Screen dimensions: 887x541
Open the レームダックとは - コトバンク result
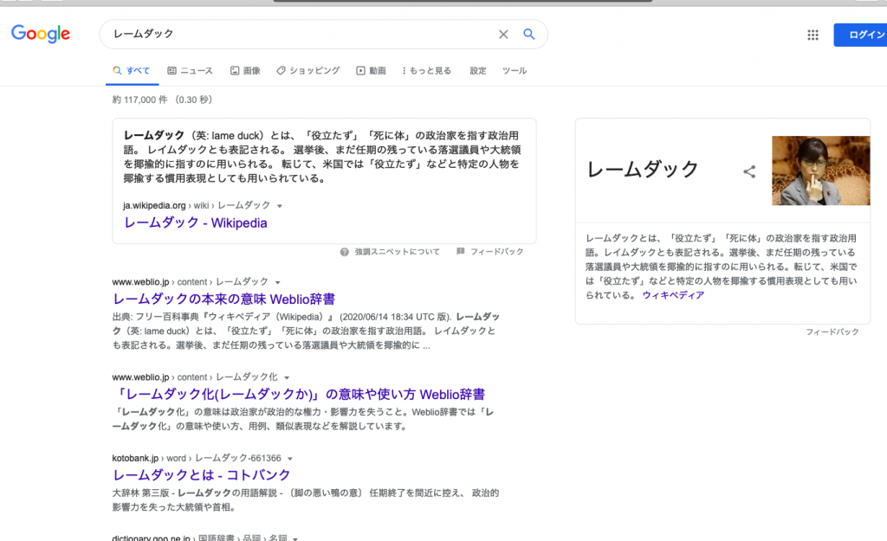click(201, 475)
